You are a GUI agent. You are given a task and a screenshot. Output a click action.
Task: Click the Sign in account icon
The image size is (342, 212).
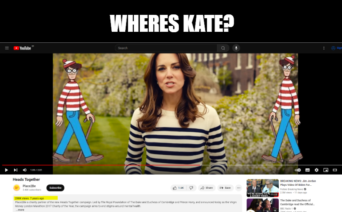(x=333, y=48)
